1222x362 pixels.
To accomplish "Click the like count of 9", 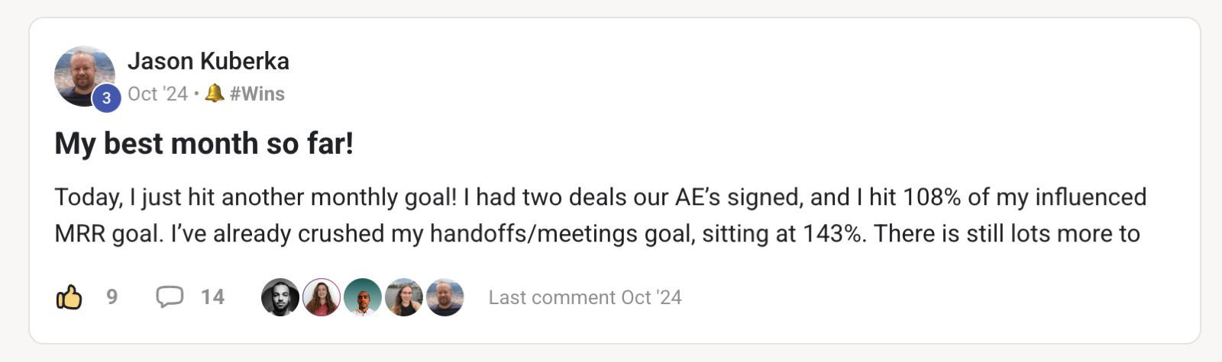I will pos(112,297).
